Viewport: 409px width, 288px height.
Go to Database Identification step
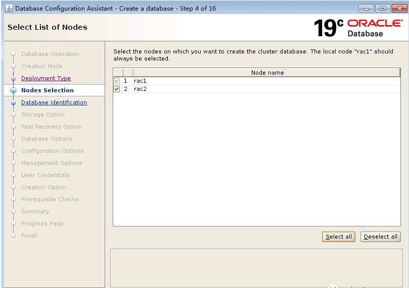click(54, 102)
